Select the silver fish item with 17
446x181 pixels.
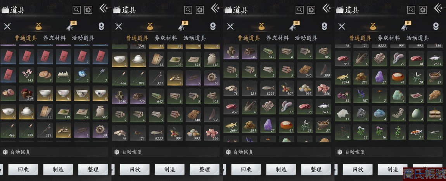click(x=435, y=132)
